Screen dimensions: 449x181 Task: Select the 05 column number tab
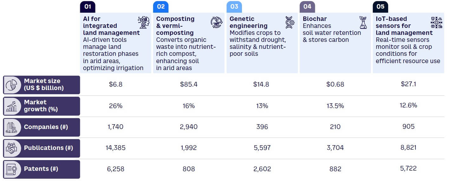coord(381,7)
